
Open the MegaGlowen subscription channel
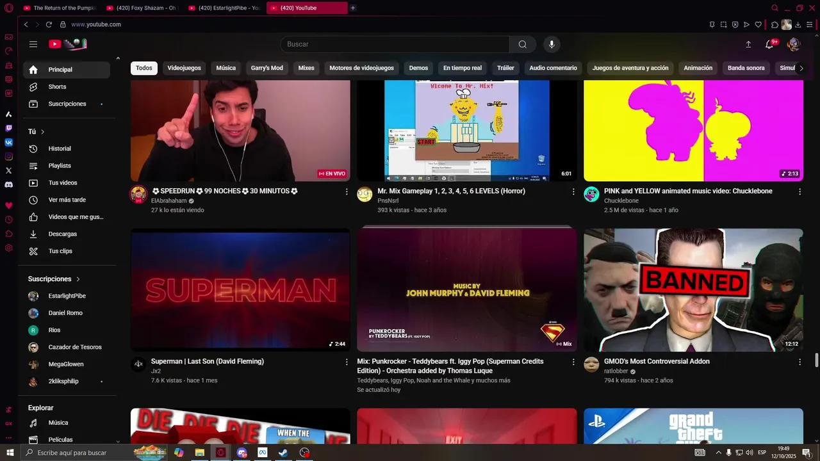pos(67,364)
